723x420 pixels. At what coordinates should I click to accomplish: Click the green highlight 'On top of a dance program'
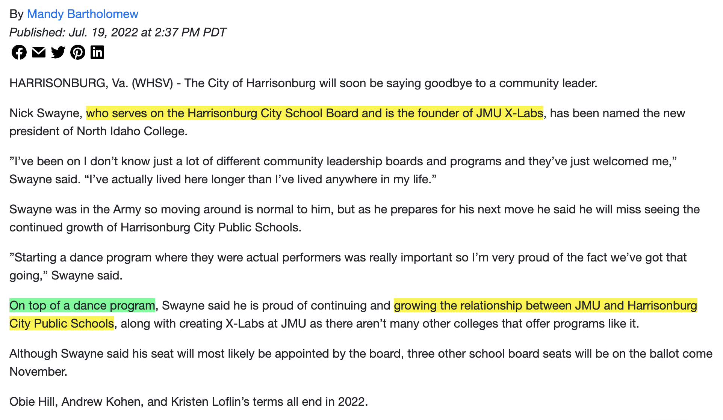click(x=82, y=305)
